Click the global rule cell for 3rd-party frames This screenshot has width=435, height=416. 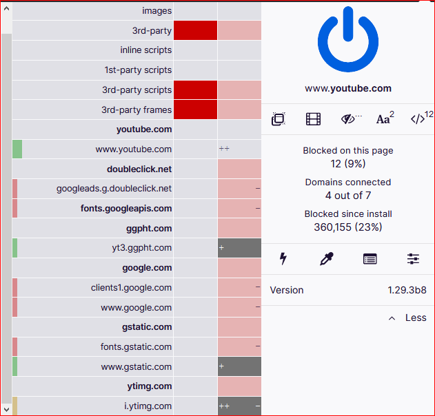tap(195, 110)
